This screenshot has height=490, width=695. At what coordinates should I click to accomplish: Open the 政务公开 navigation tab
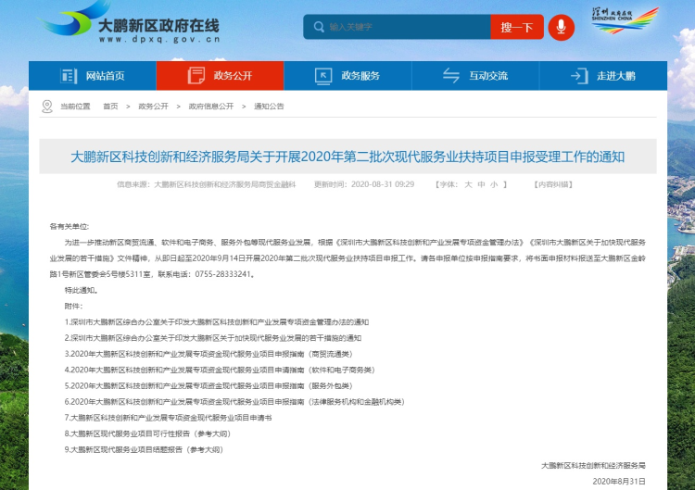221,76
